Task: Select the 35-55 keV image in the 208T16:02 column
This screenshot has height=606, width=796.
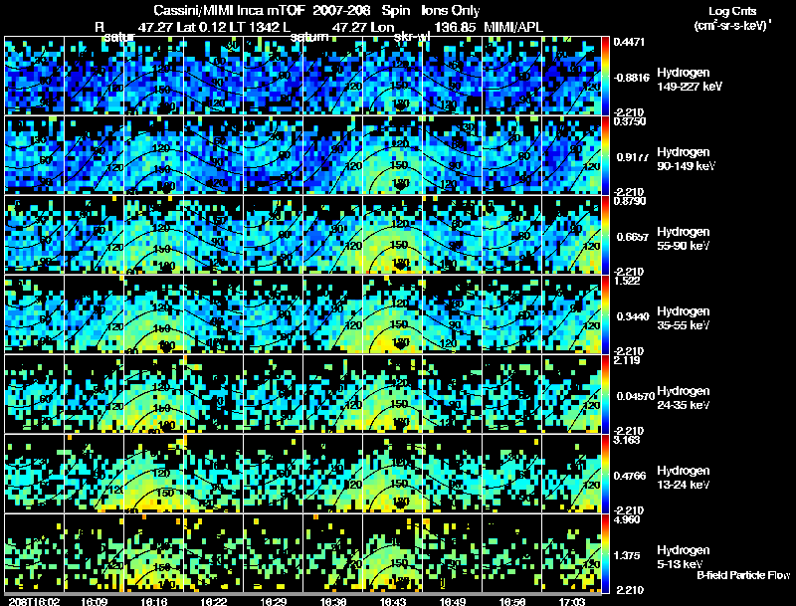Action: click(x=34, y=314)
